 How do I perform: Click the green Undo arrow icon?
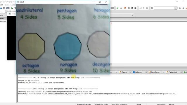[12, 8]
